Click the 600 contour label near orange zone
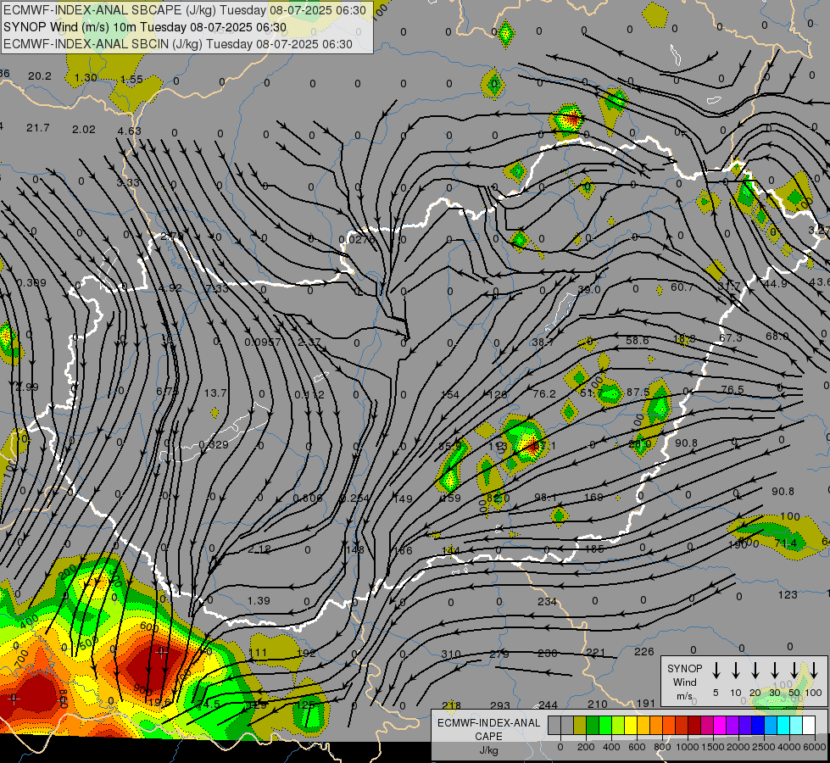Image resolution: width=830 pixels, height=763 pixels. tap(149, 627)
